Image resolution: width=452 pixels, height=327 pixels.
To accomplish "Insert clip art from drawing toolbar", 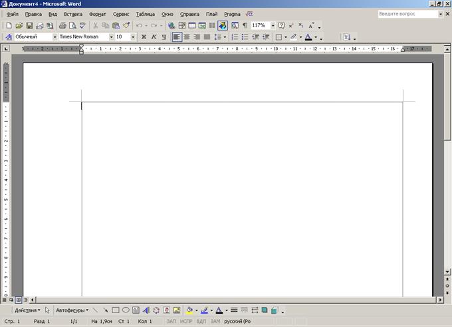I will tap(166, 310).
